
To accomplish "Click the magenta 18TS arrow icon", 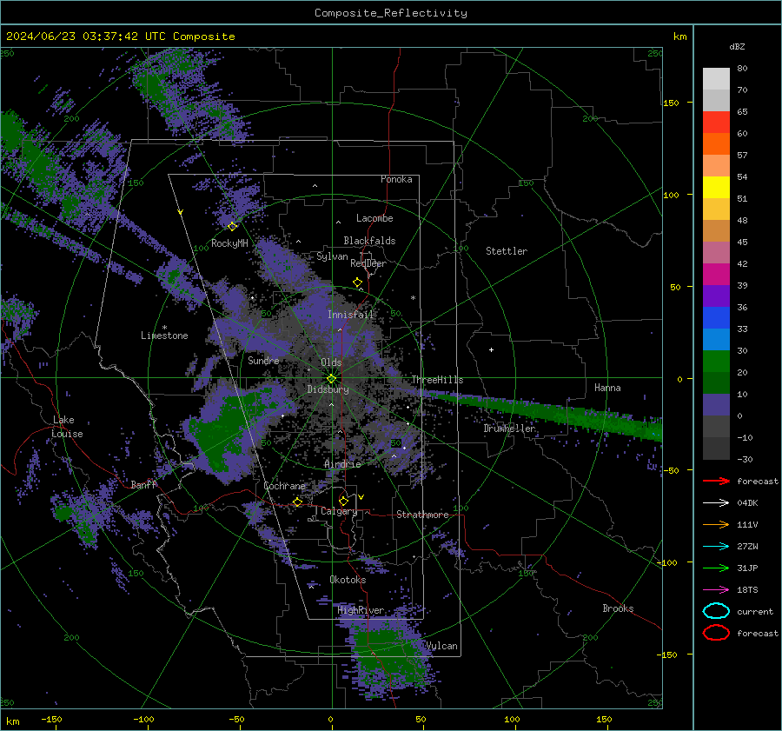I will point(716,590).
